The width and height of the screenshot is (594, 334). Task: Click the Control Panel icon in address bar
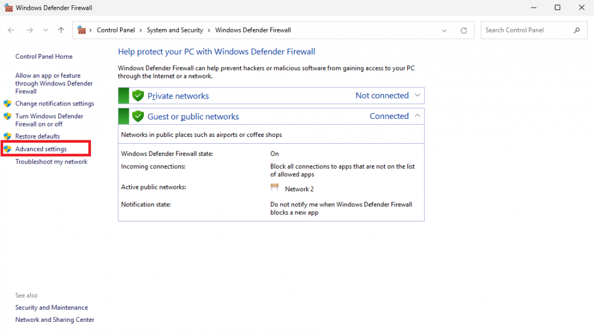click(81, 30)
